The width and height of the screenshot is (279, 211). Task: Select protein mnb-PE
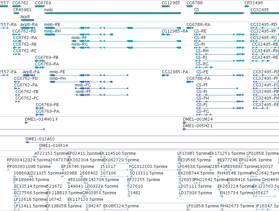click(57, 72)
